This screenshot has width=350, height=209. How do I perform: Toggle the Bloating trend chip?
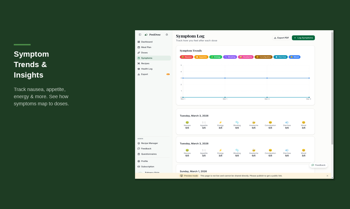[x=230, y=57]
